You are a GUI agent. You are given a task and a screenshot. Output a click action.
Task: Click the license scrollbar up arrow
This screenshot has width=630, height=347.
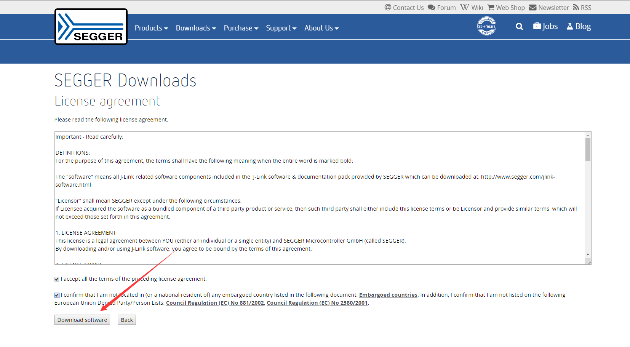[x=588, y=135]
